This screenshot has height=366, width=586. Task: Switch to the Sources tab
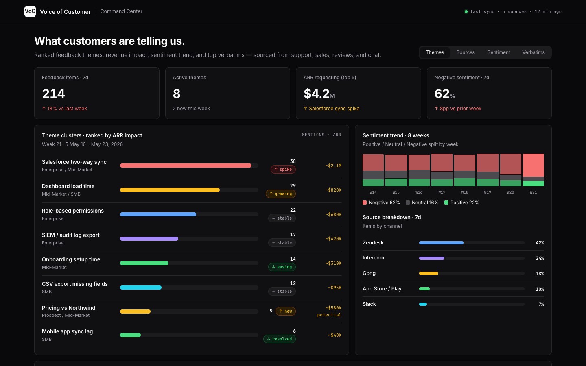[x=466, y=52]
